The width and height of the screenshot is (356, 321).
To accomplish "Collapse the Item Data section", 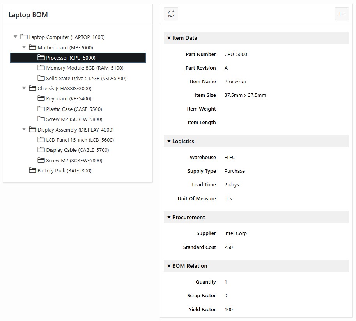I will click(x=169, y=38).
